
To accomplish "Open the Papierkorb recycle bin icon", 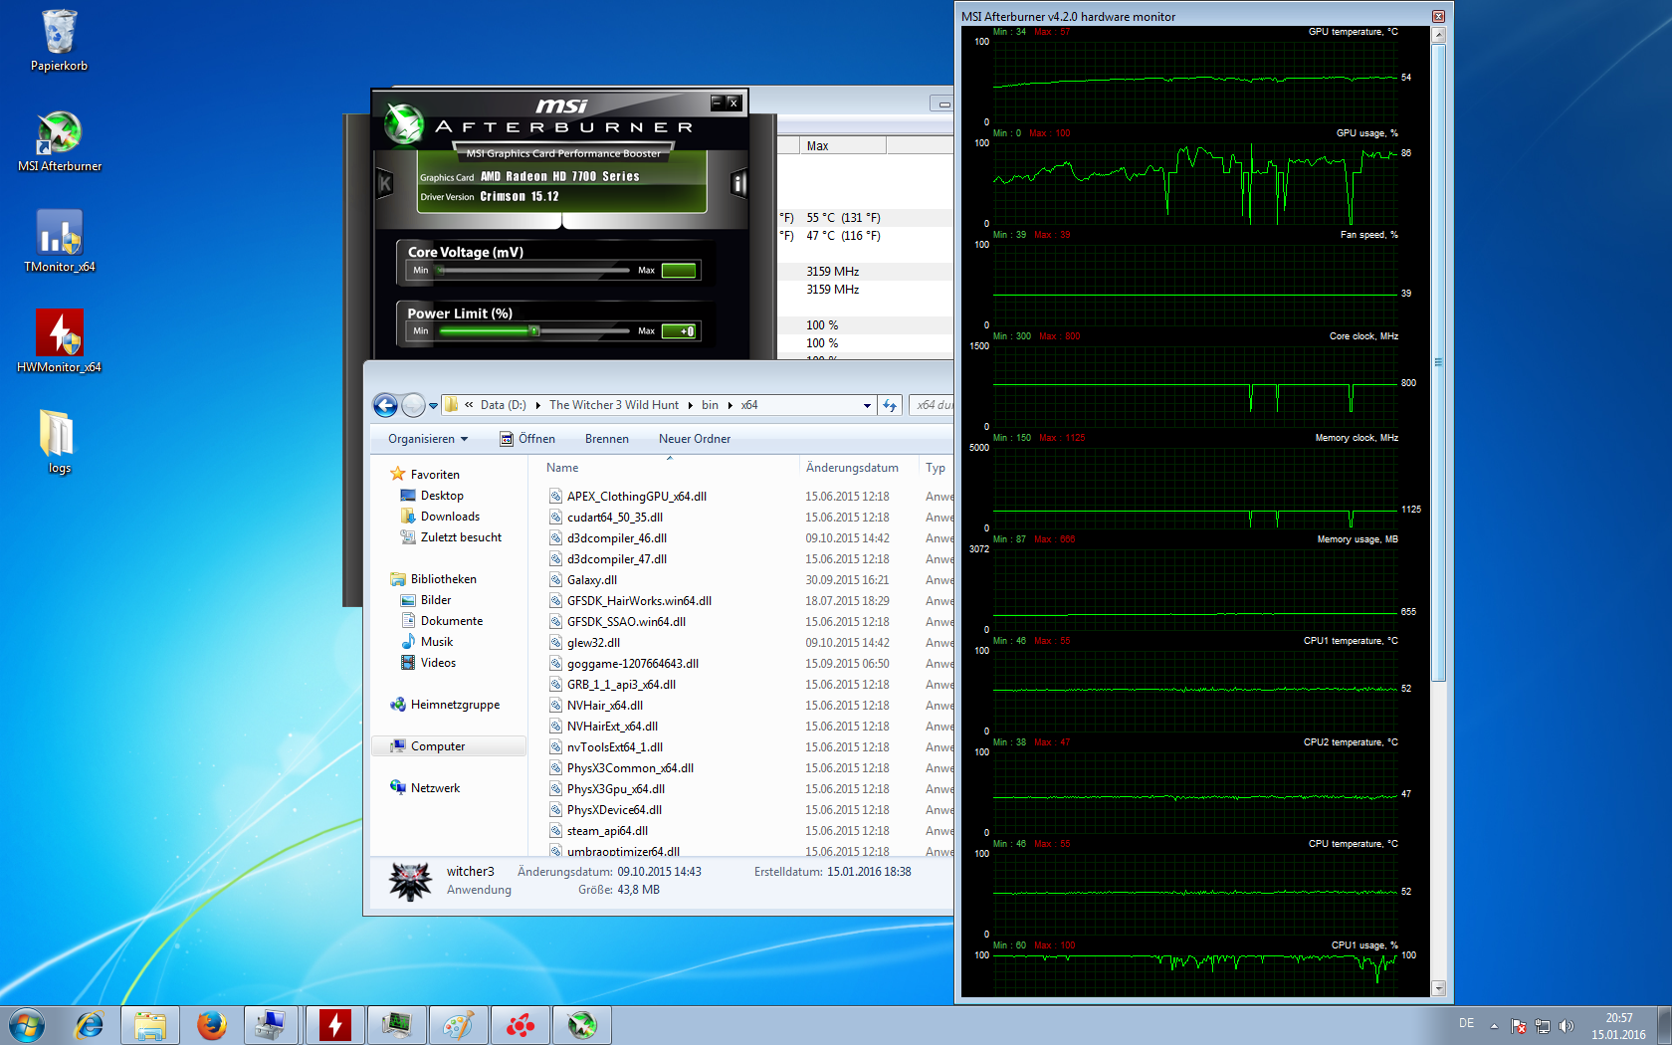I will [x=59, y=40].
